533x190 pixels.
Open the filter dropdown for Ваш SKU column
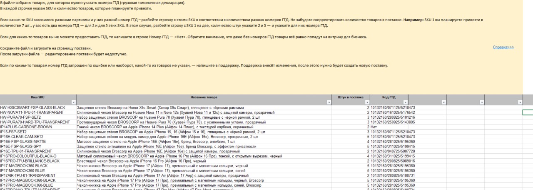(x=74, y=102)
